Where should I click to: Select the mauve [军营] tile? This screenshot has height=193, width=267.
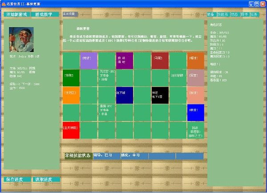tap(196, 78)
